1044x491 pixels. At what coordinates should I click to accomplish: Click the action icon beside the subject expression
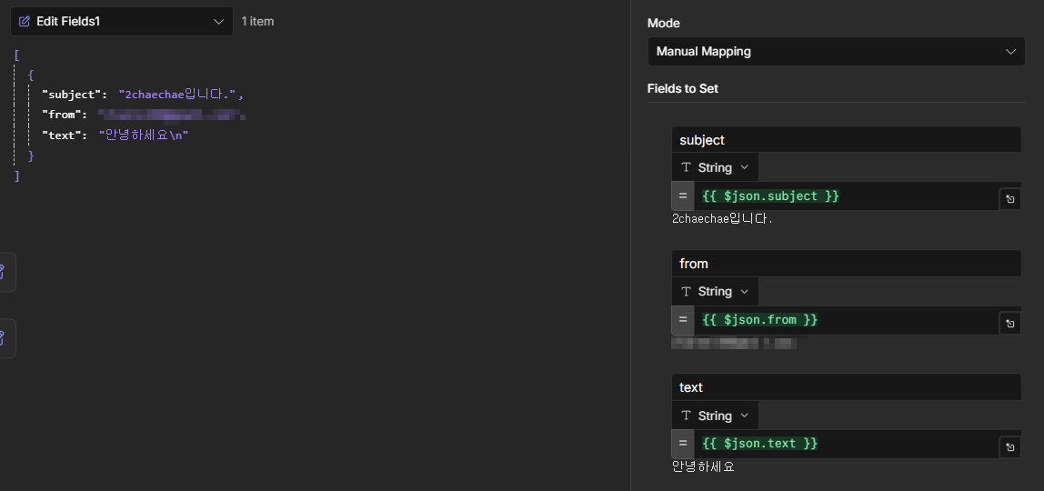(1010, 199)
